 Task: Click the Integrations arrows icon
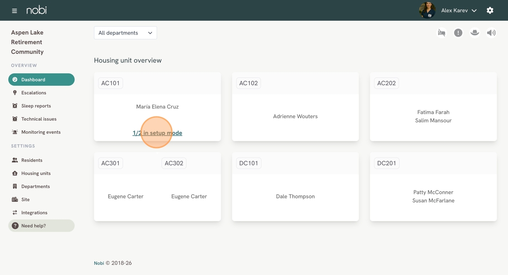15,213
